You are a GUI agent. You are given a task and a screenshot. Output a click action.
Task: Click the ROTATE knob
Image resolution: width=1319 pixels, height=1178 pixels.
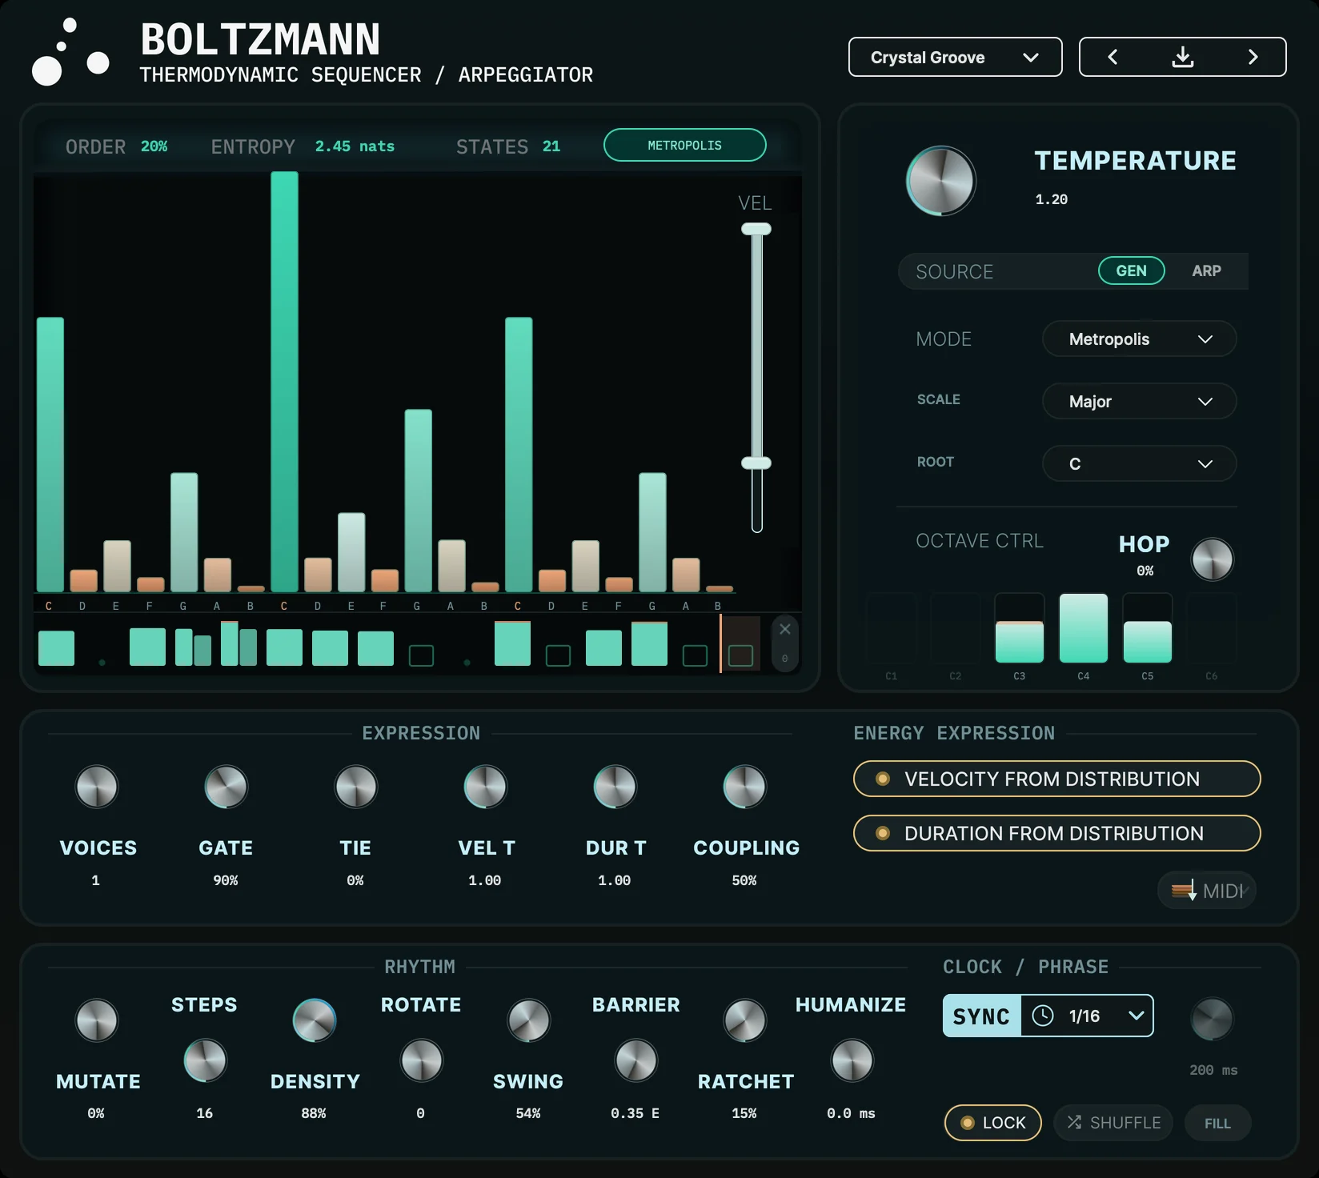pyautogui.click(x=422, y=1060)
